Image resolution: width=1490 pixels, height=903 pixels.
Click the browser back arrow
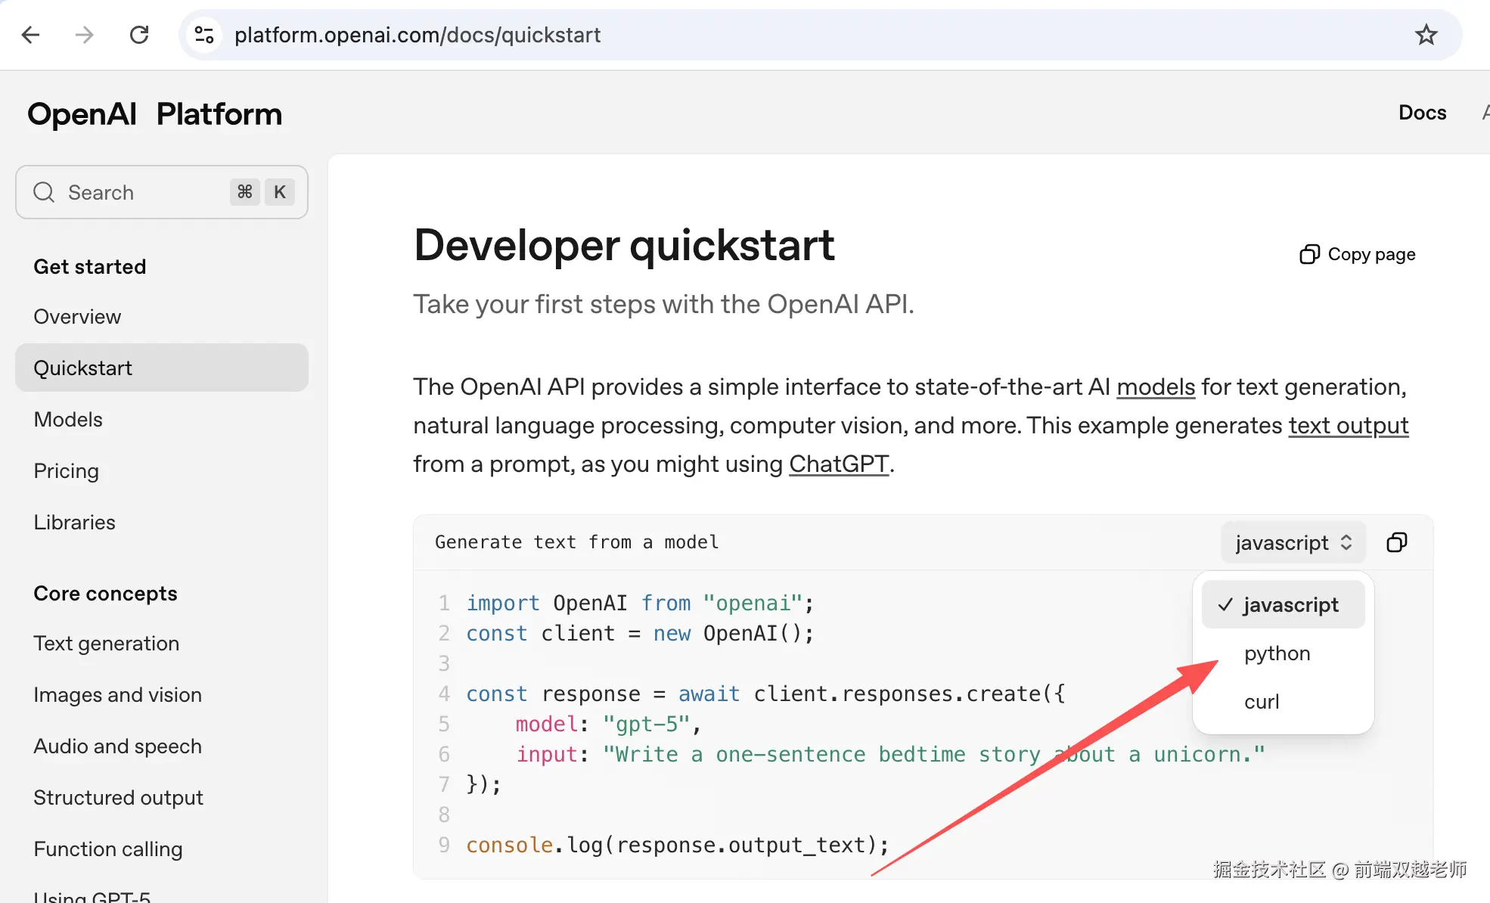(30, 35)
